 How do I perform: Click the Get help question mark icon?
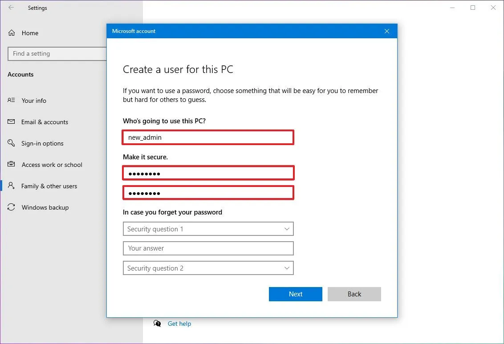158,324
